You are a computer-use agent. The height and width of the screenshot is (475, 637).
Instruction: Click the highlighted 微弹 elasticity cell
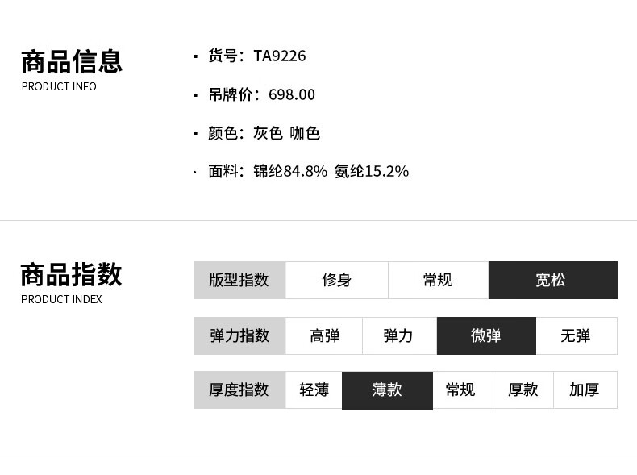pyautogui.click(x=487, y=335)
